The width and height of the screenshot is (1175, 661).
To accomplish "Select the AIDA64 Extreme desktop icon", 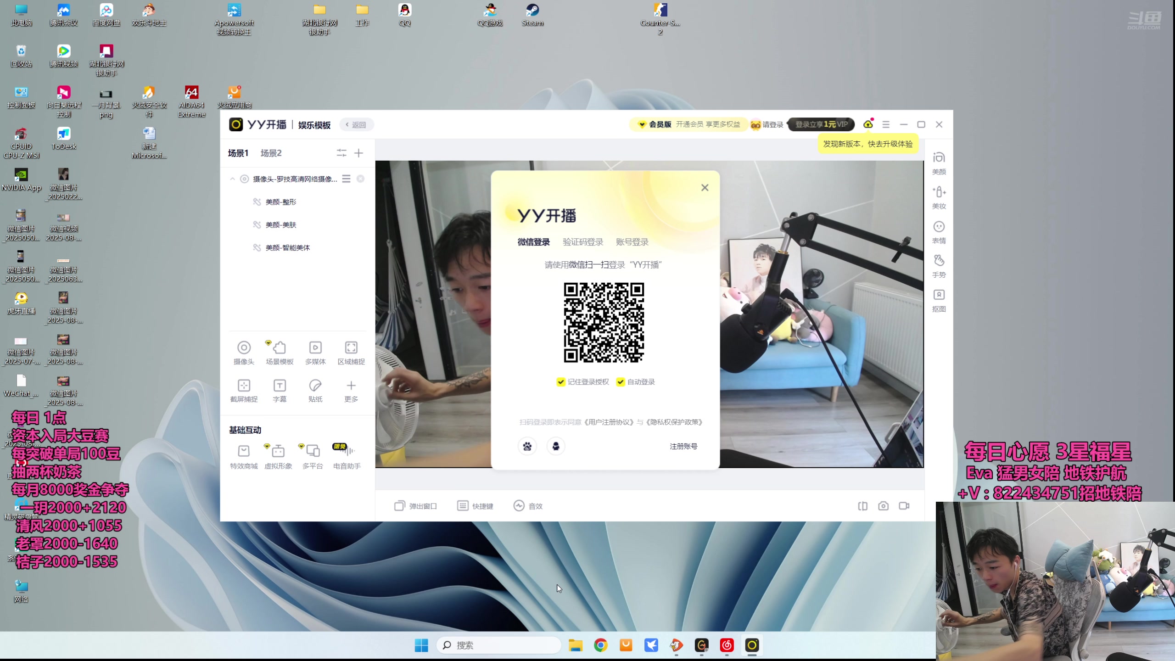I will pyautogui.click(x=191, y=102).
